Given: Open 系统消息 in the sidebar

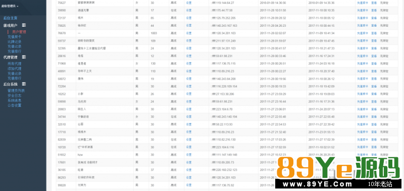Looking at the screenshot, I should click(15, 100).
